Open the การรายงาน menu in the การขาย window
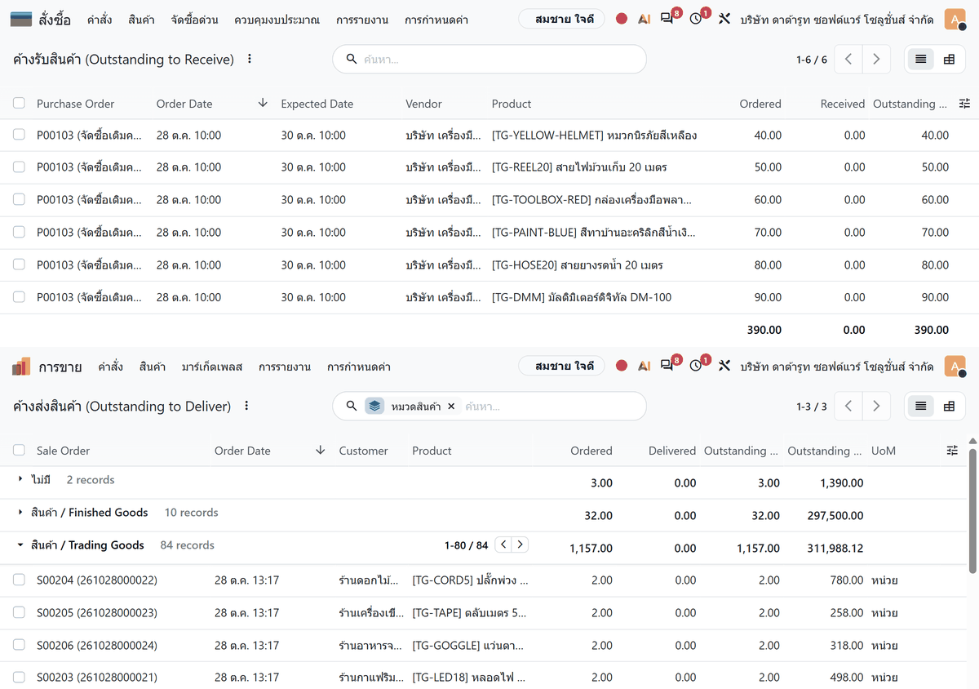 pos(285,367)
